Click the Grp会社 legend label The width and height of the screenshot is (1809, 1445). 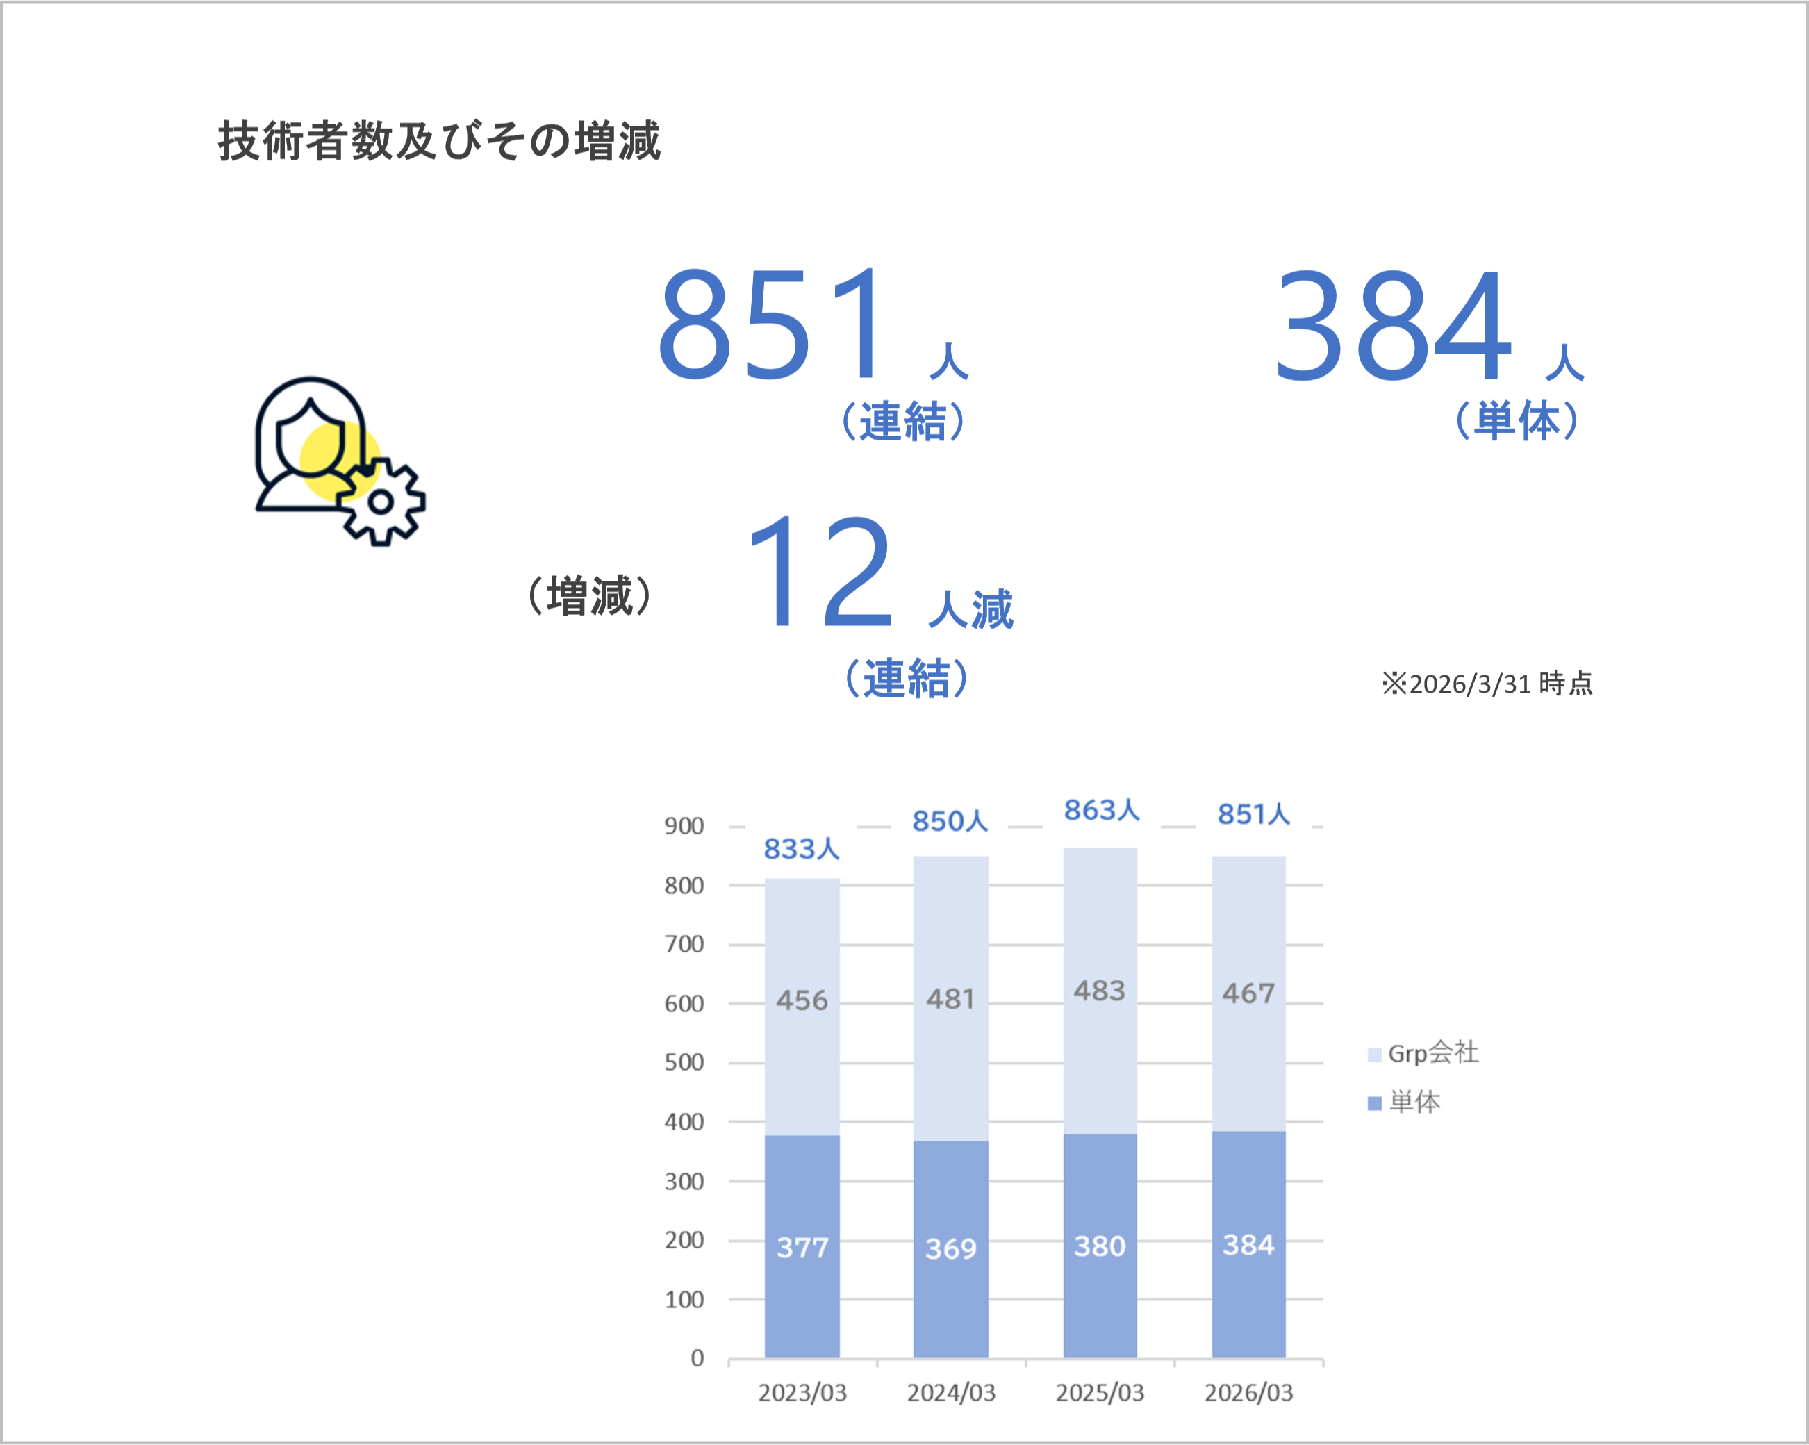coord(1433,1052)
